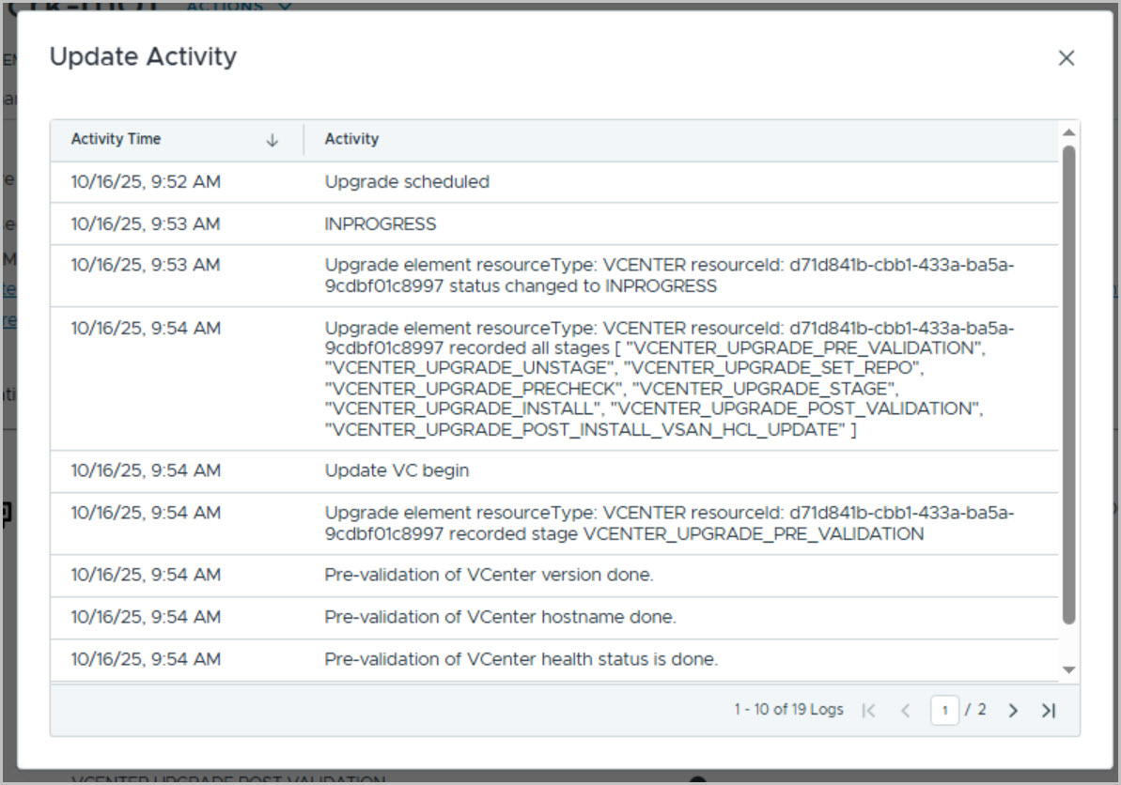The height and width of the screenshot is (785, 1121).
Task: Close the Update Activity dialog
Action: point(1066,58)
